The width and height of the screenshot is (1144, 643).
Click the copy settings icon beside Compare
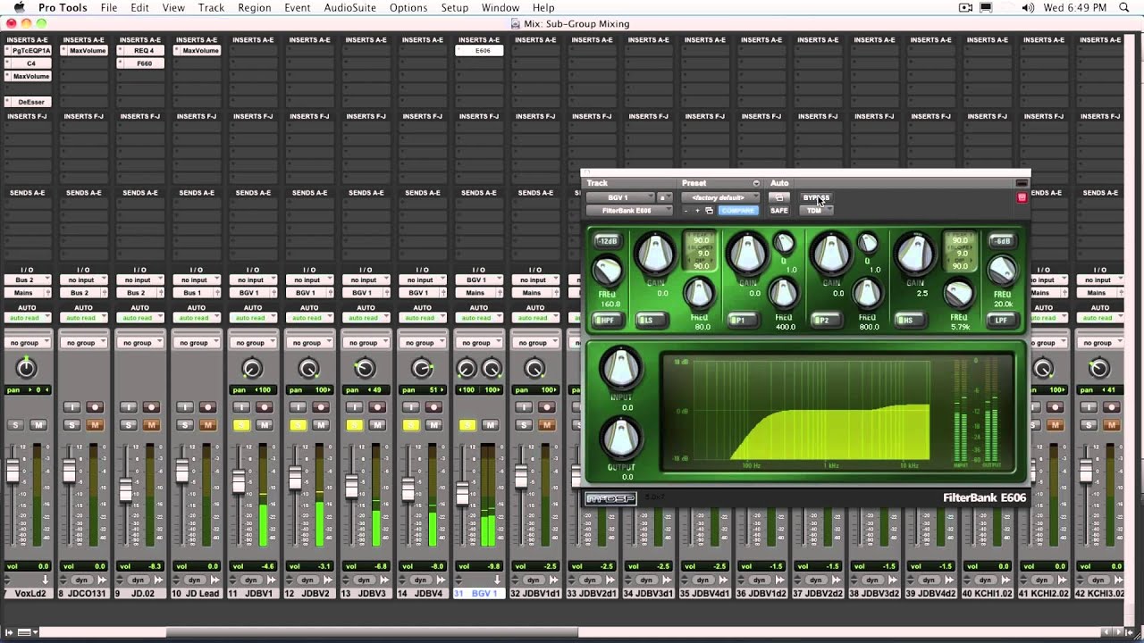click(709, 211)
